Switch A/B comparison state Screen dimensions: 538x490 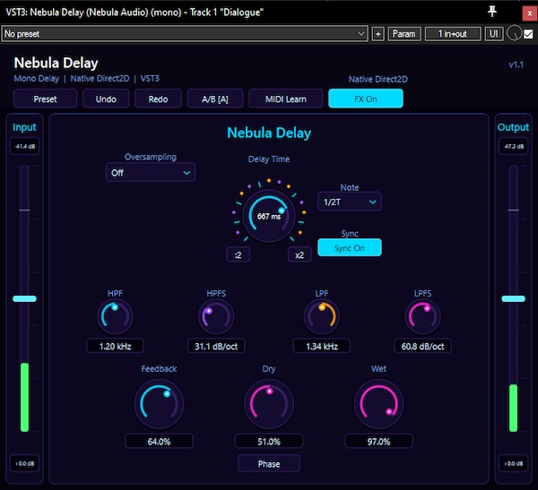[215, 99]
